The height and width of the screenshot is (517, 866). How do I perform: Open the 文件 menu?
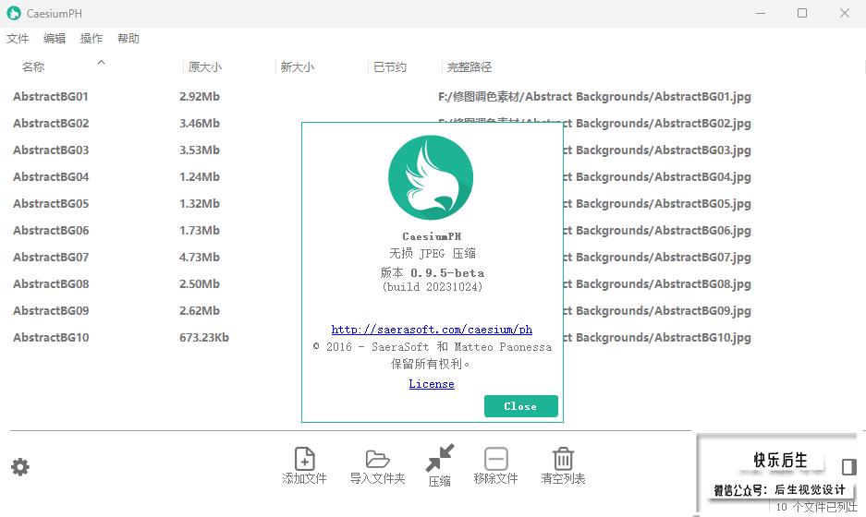[x=18, y=38]
